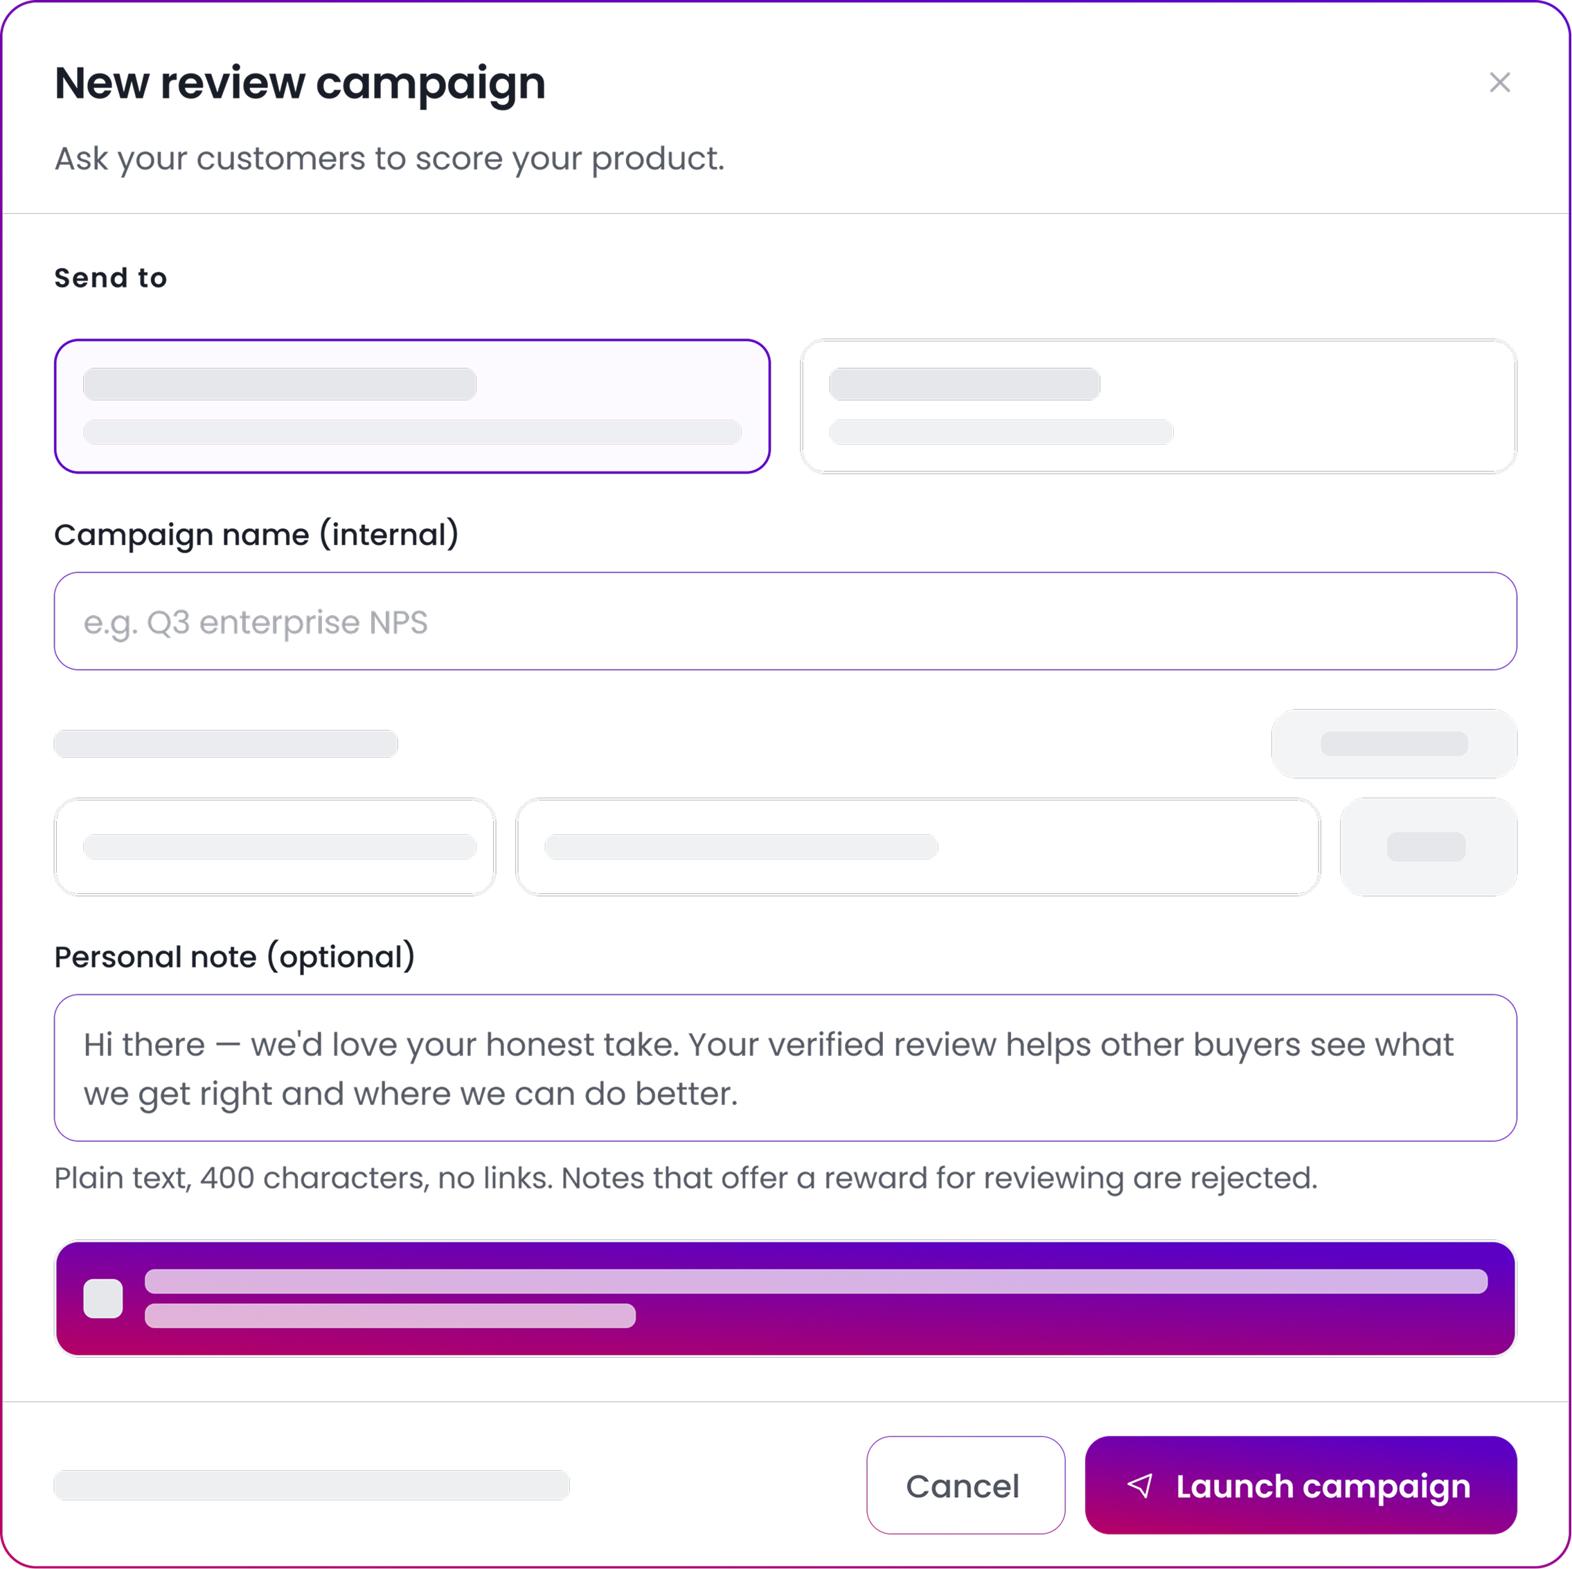Screen dimensions: 1572x1569
Task: Click the helper text about rejected reward notes
Action: click(x=686, y=1178)
